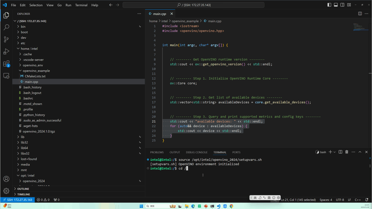Screen dimensions: 372x209
Task: Open the Extensions view
Action: (6, 64)
